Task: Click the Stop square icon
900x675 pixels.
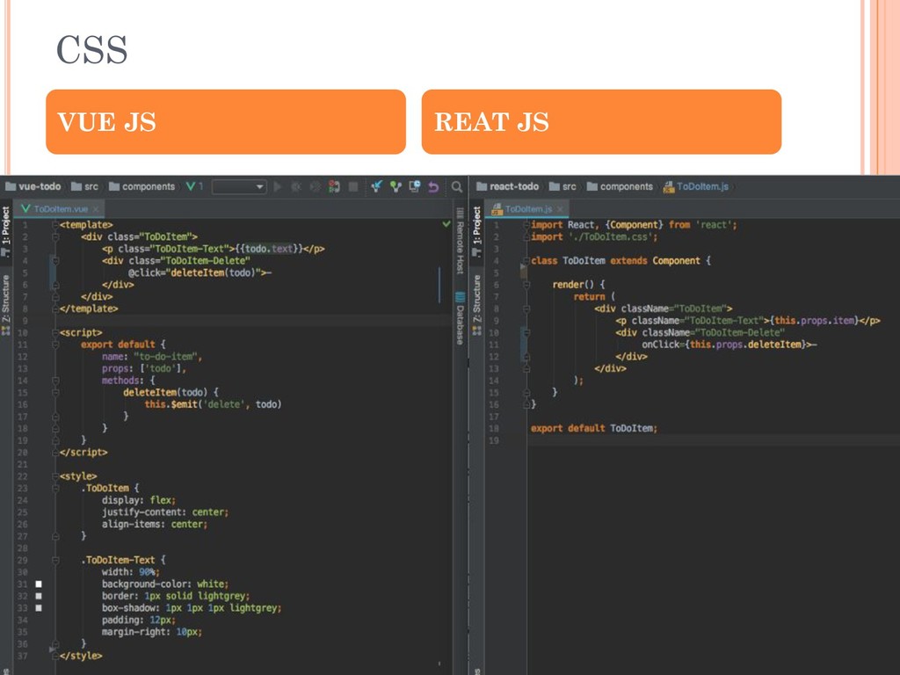Action: (353, 186)
